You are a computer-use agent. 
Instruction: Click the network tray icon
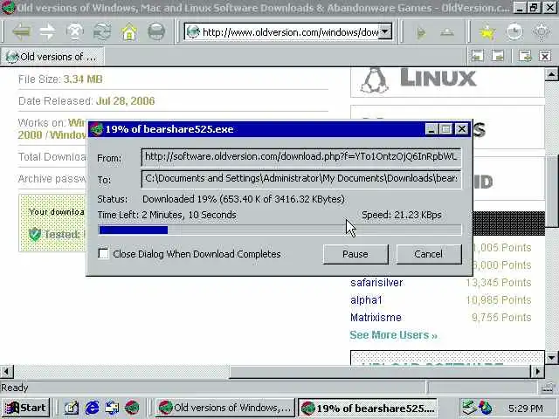click(x=469, y=408)
